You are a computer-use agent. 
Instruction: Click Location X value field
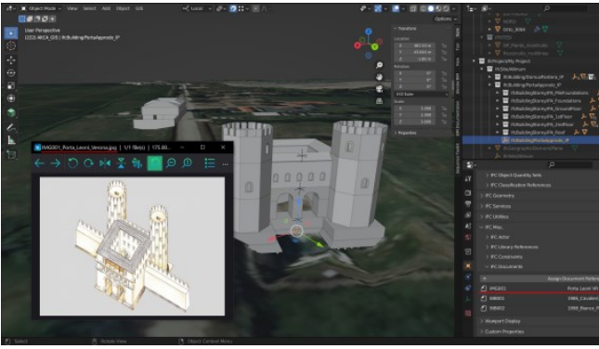coord(415,45)
